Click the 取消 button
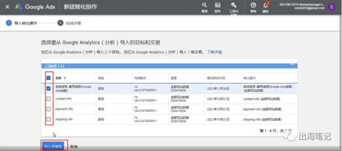 (74, 146)
